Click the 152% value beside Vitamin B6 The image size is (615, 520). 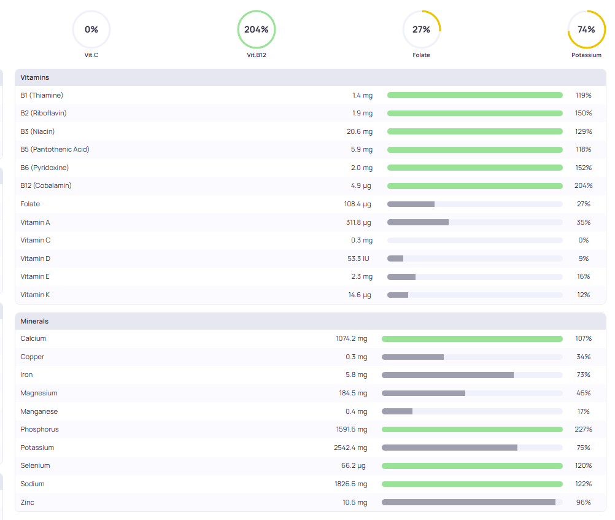[x=583, y=167]
